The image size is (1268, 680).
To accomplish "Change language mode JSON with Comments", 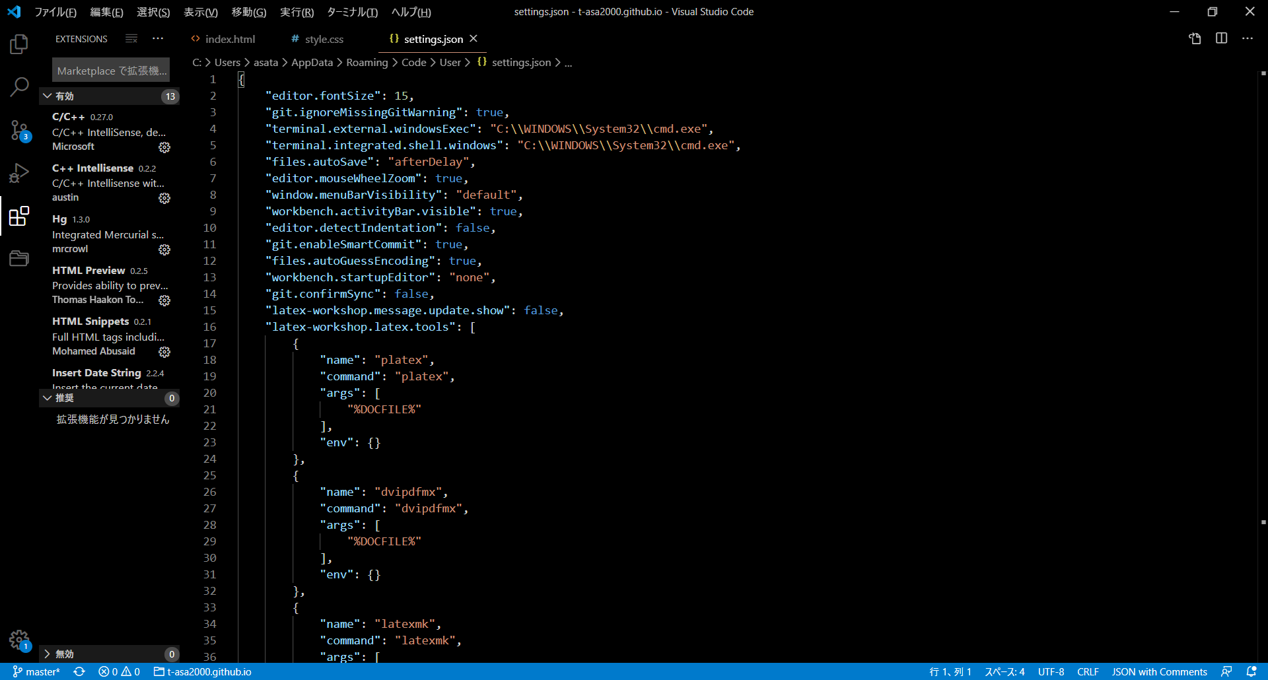I will [1159, 671].
